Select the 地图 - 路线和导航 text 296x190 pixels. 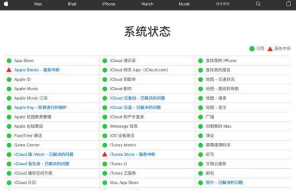point(222,89)
